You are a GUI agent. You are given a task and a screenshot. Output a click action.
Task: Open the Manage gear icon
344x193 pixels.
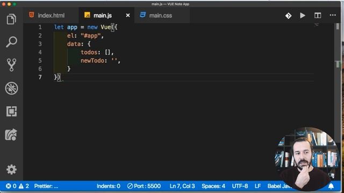click(11, 169)
